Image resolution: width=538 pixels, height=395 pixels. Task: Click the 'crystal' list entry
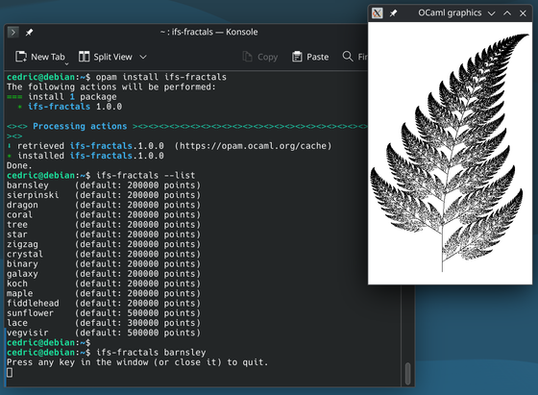[25, 255]
